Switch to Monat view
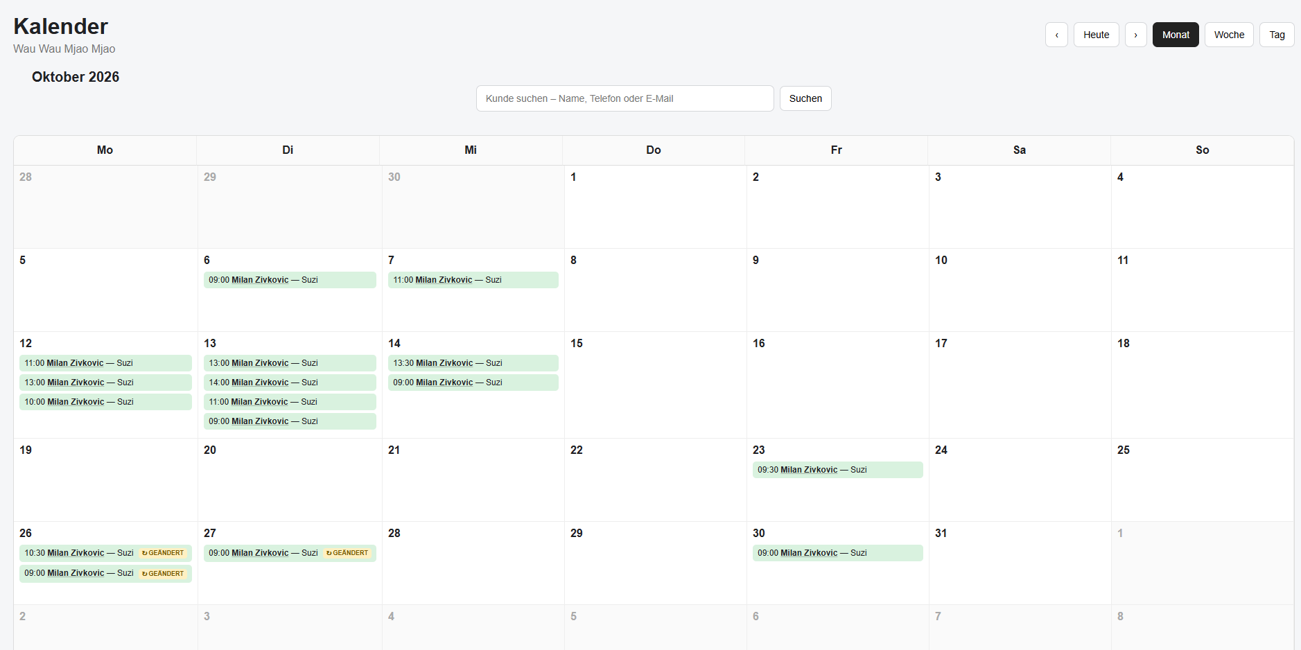 pyautogui.click(x=1176, y=35)
